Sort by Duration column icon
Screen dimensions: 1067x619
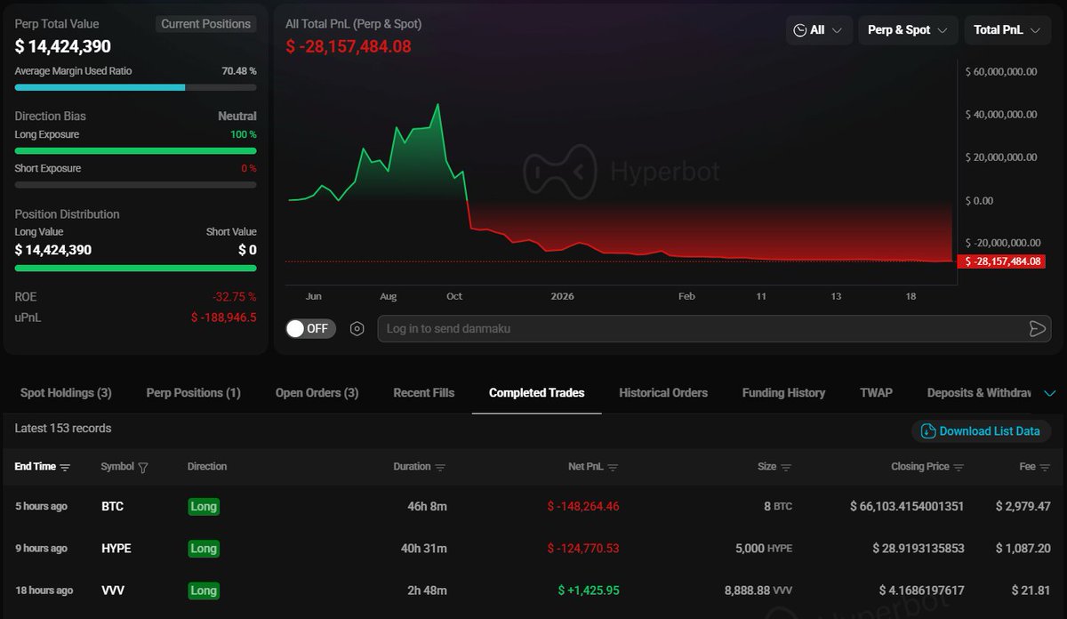click(x=440, y=467)
